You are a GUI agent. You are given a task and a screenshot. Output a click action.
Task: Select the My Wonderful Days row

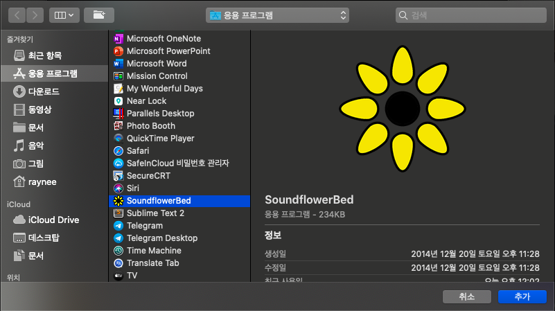coord(179,89)
